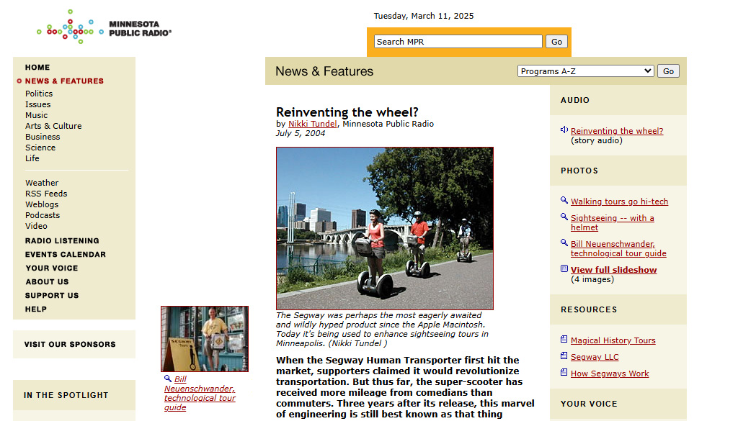738x421 pixels.
Task: Open the Science category
Action: 40,148
